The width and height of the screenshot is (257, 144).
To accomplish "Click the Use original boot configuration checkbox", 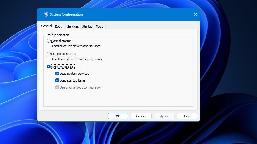I will pyautogui.click(x=57, y=87).
